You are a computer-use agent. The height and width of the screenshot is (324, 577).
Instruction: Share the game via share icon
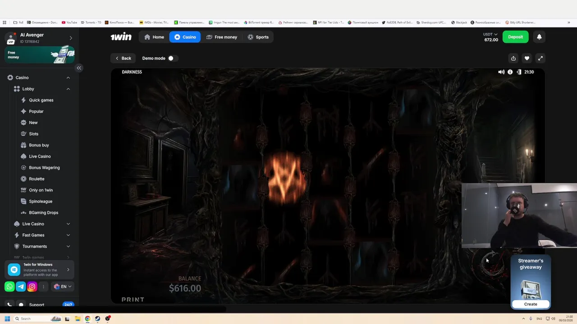point(513,58)
